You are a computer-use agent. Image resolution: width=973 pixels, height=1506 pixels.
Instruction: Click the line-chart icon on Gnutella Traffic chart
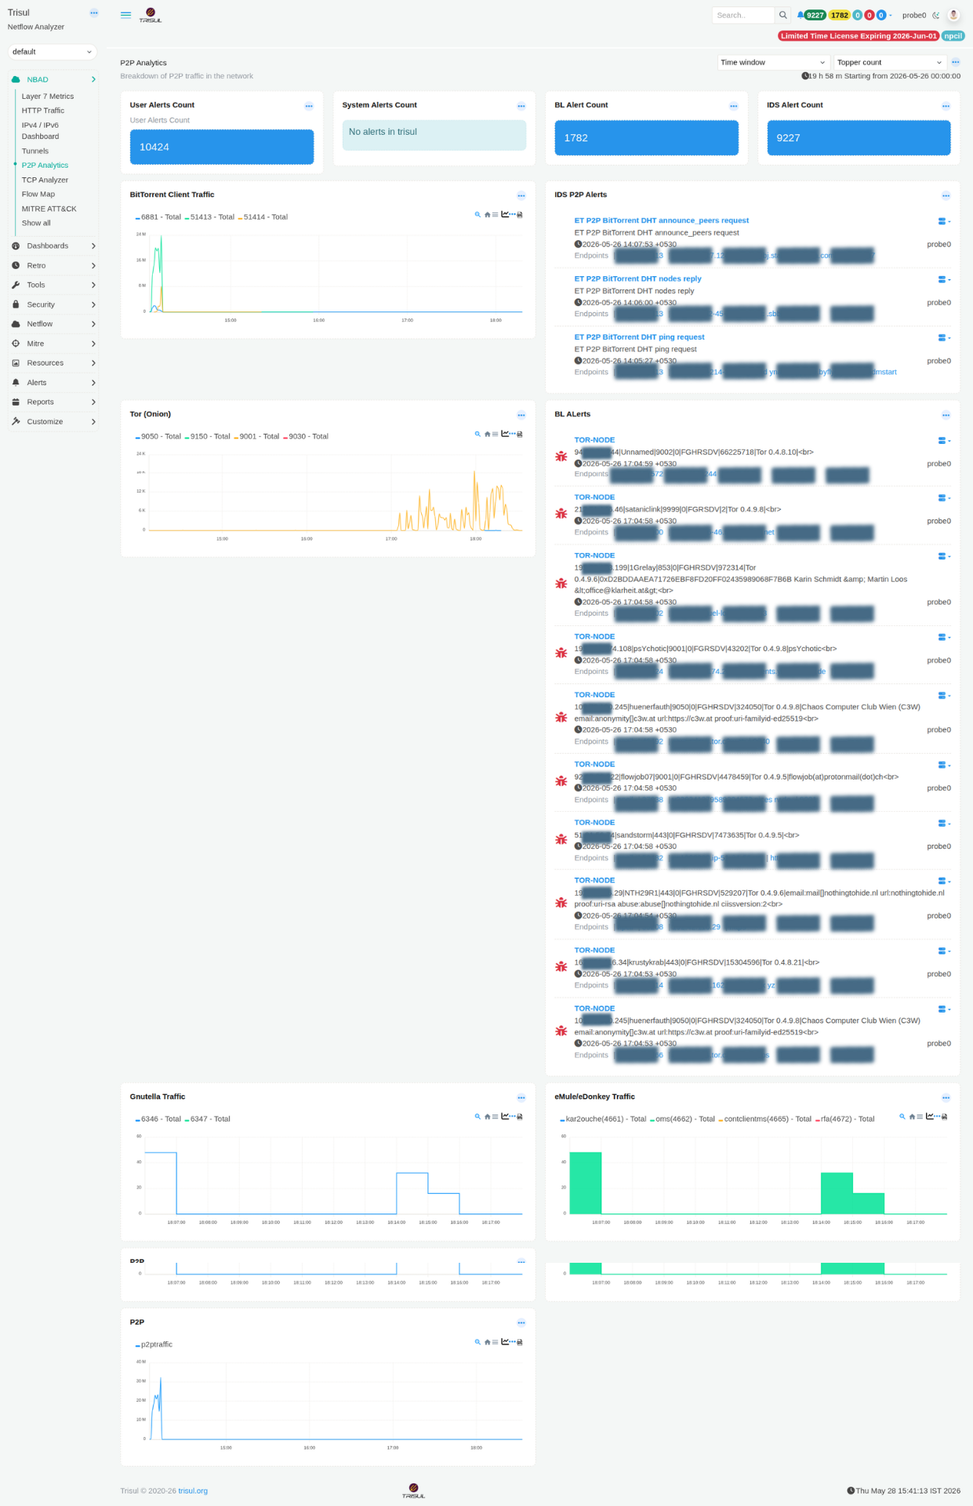[506, 1116]
